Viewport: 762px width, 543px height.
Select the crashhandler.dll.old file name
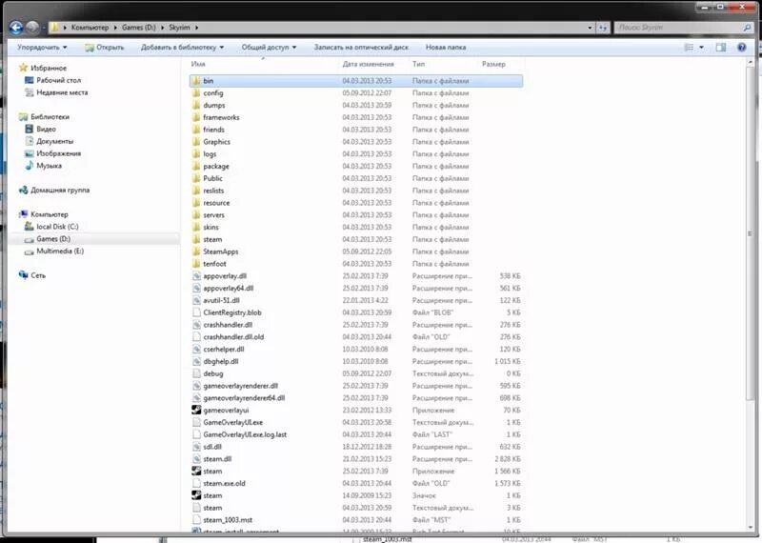click(233, 337)
